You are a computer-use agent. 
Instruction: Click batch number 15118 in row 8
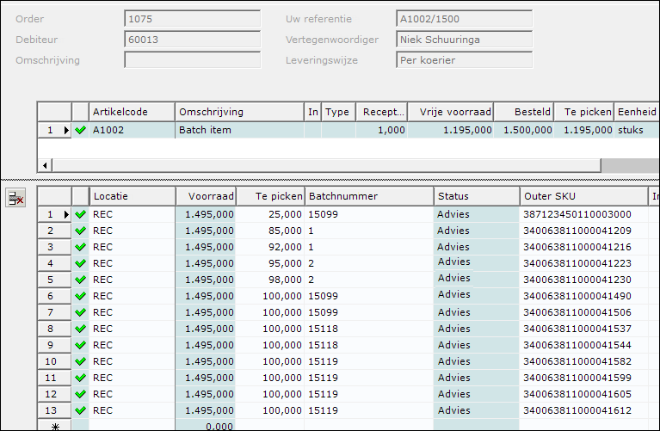coord(369,329)
